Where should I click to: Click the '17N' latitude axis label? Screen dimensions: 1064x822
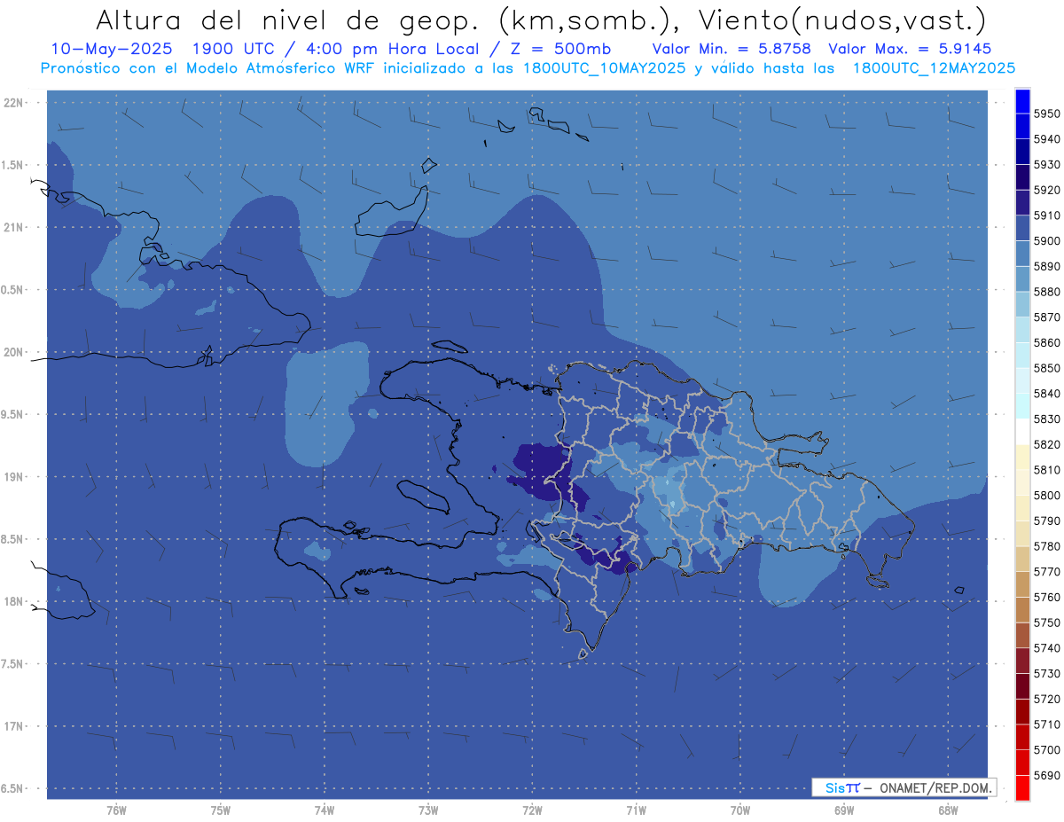tap(13, 726)
